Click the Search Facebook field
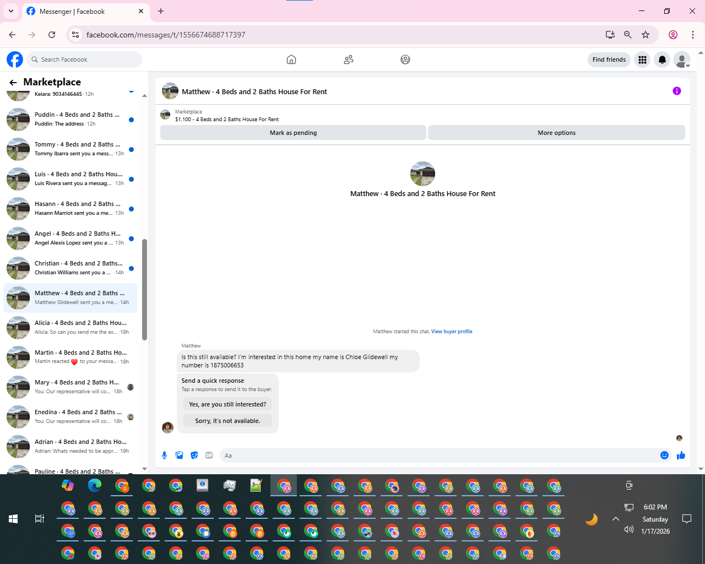This screenshot has height=564, width=705. pos(84,59)
